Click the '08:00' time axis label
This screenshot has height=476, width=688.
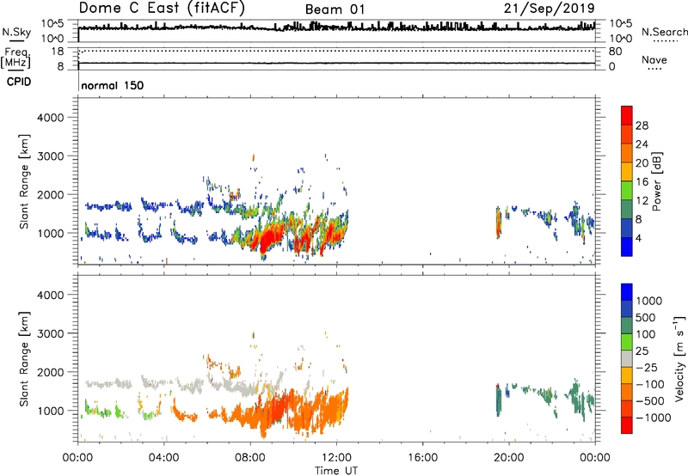coord(250,458)
